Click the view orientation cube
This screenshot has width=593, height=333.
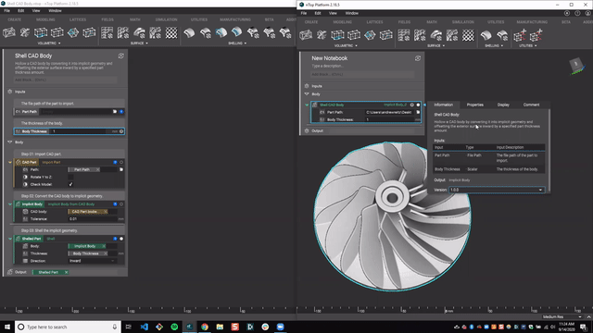576,65
